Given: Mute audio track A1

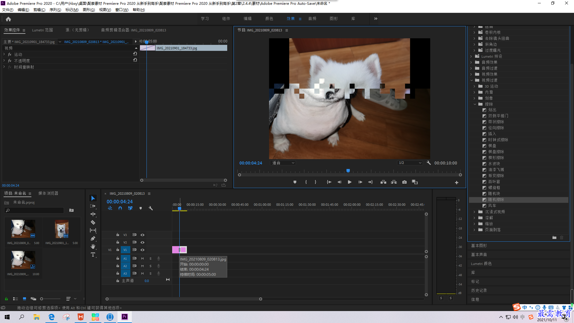Looking at the screenshot, I should click(142, 258).
